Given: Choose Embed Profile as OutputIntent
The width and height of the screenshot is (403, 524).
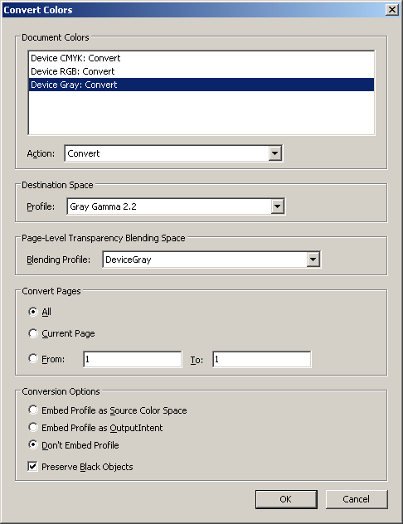Looking at the screenshot, I should (x=32, y=427).
